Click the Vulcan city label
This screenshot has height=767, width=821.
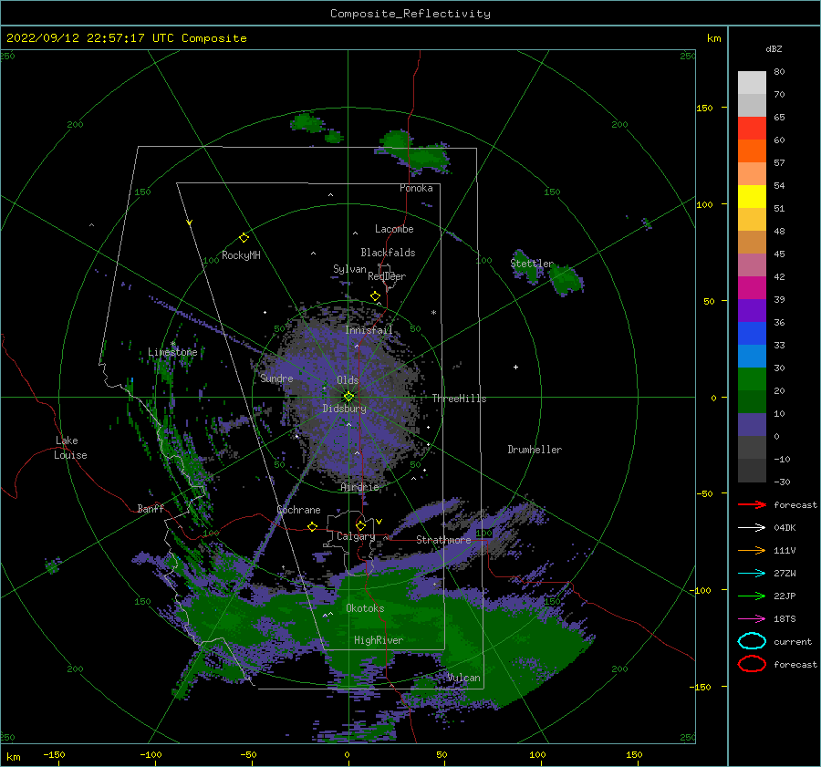[x=463, y=678]
